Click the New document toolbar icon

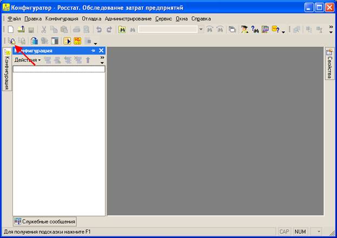[10, 29]
